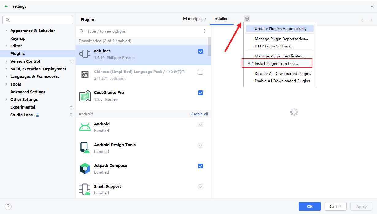Click the plugin search magnifier icon

coord(82,31)
